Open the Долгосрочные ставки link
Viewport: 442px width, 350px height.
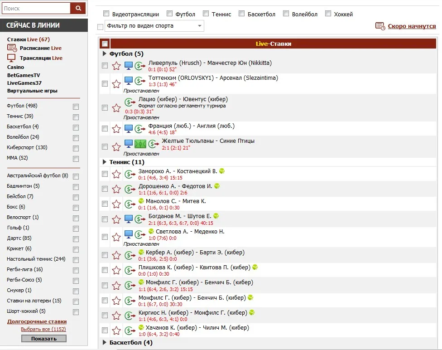point(37,321)
